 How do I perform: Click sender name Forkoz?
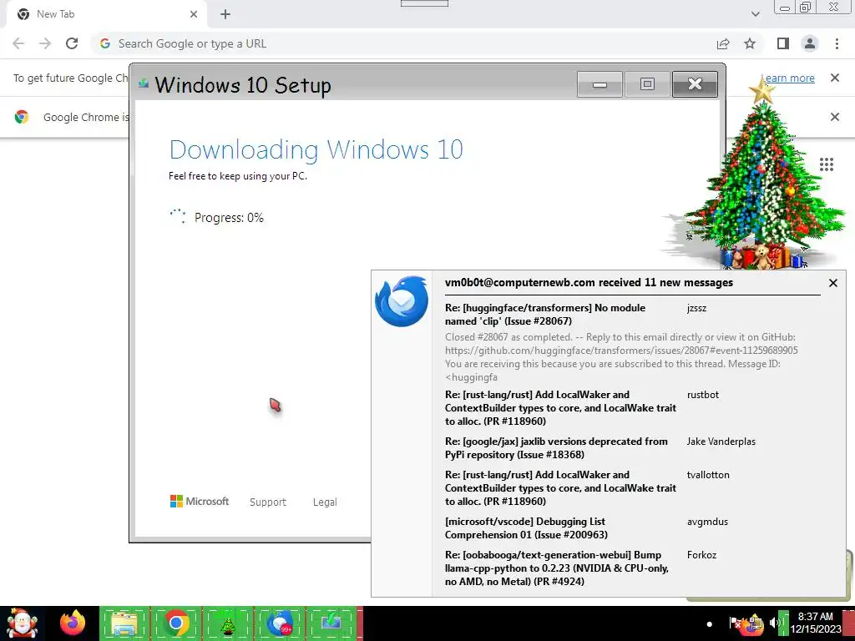tap(701, 555)
